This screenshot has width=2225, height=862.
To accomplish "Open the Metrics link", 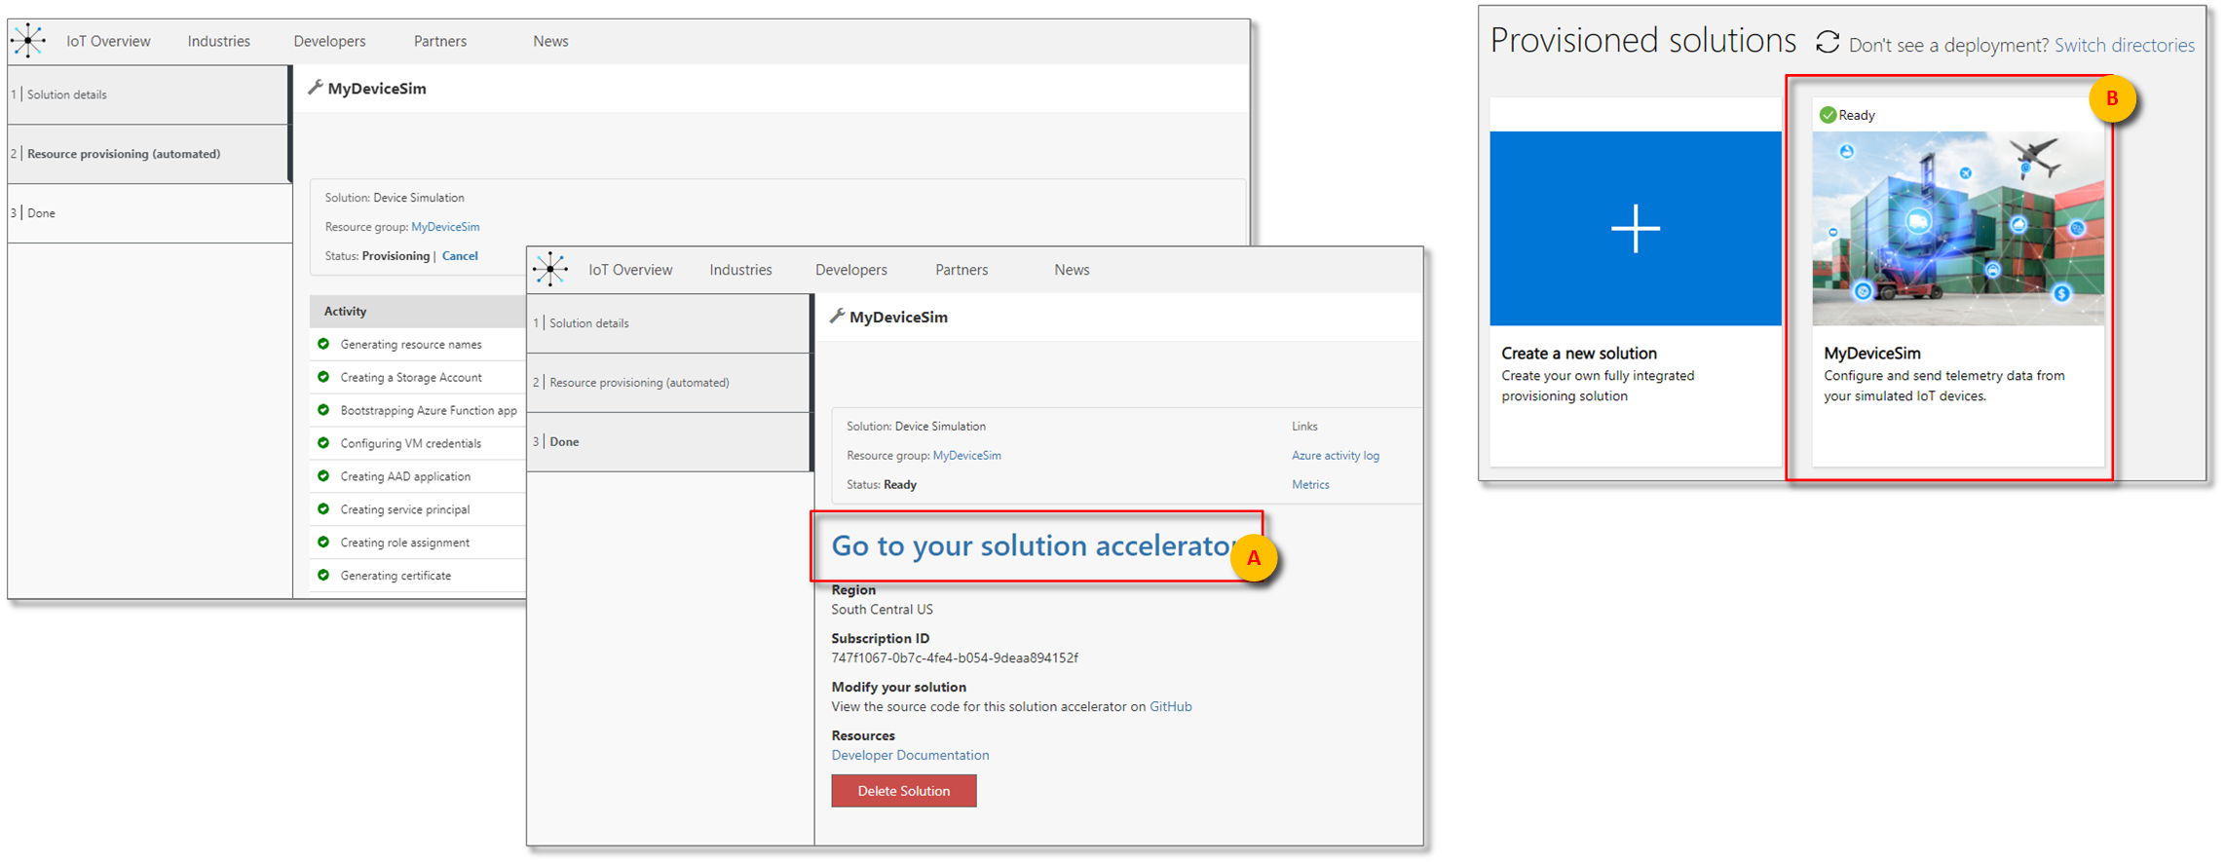I will click(x=1310, y=484).
